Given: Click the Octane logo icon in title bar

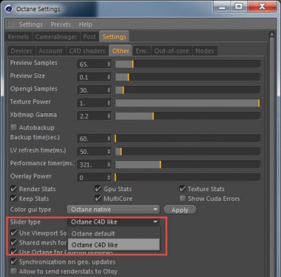Looking at the screenshot, I should tap(8, 9).
